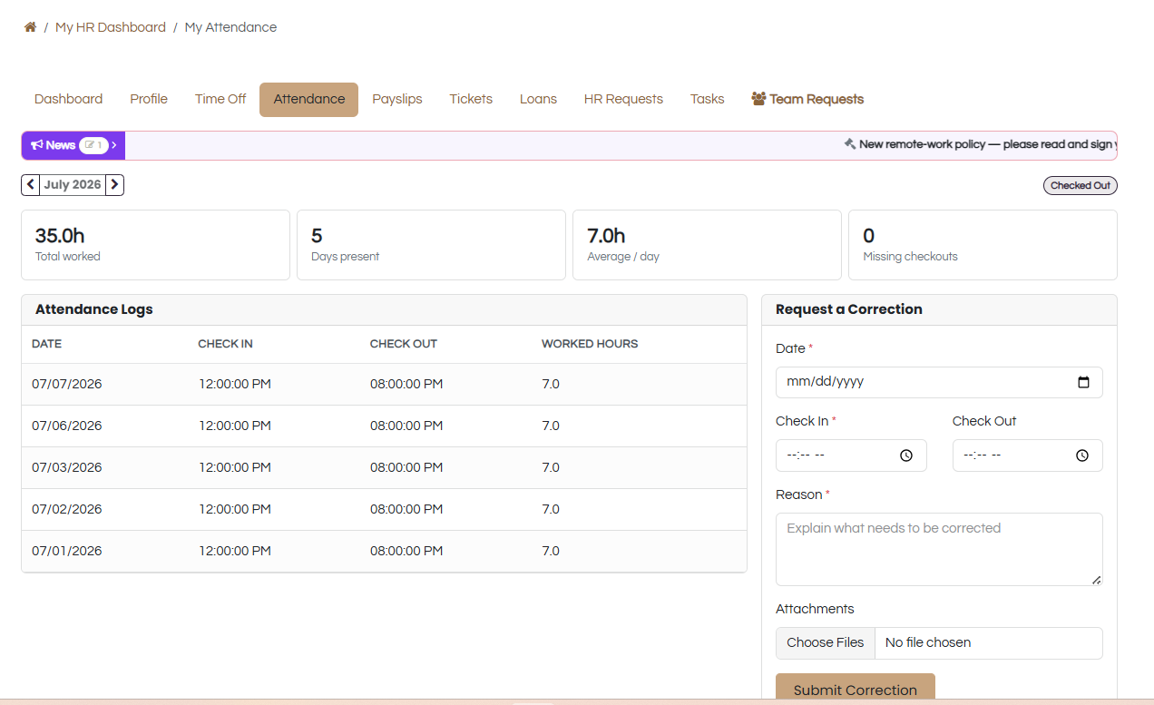Expand News with the chevron arrow
The width and height of the screenshot is (1154, 705).
114,145
